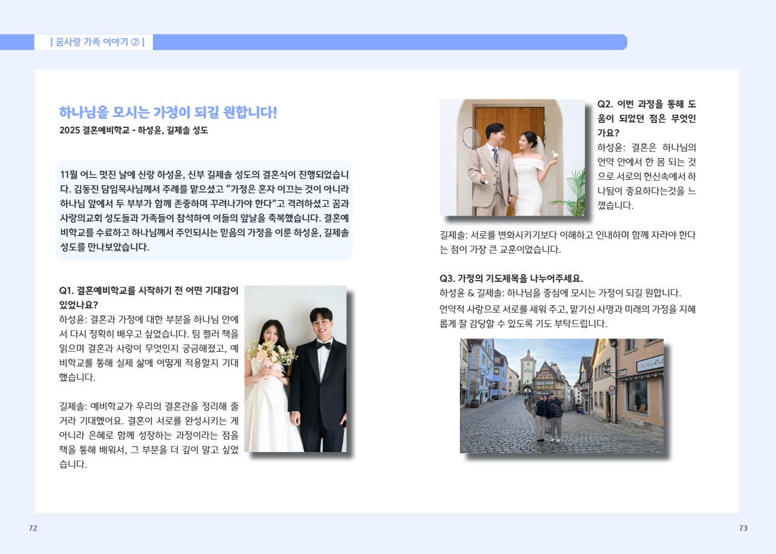Select the Q1 결혼예비학교 question heading
776x554 pixels.
[x=149, y=297]
